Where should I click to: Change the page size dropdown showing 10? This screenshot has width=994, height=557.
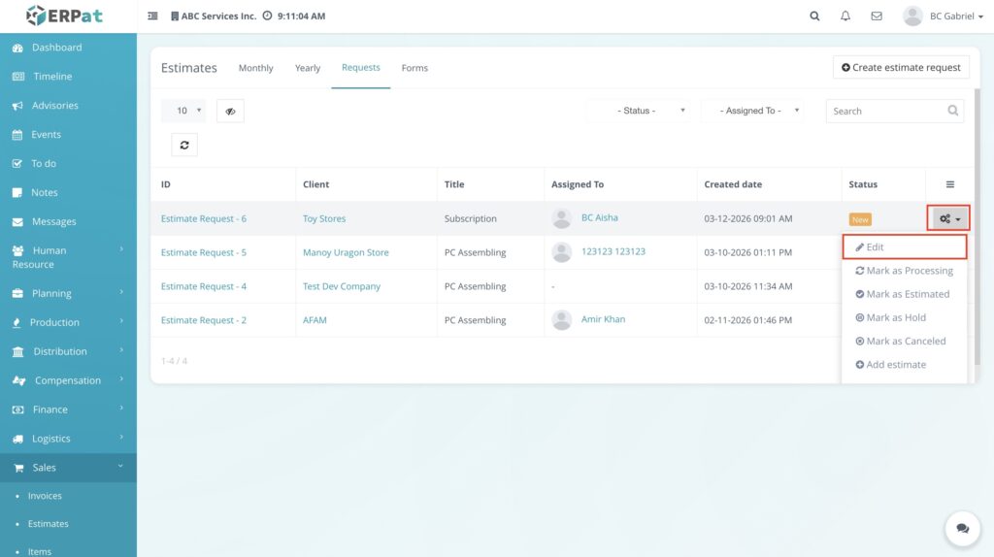tap(183, 111)
